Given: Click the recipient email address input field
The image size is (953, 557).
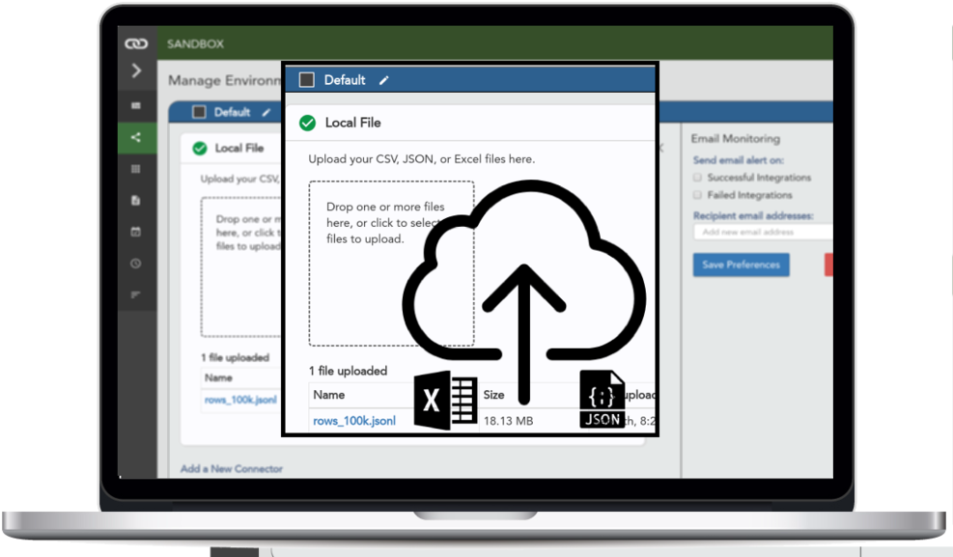Looking at the screenshot, I should 761,232.
